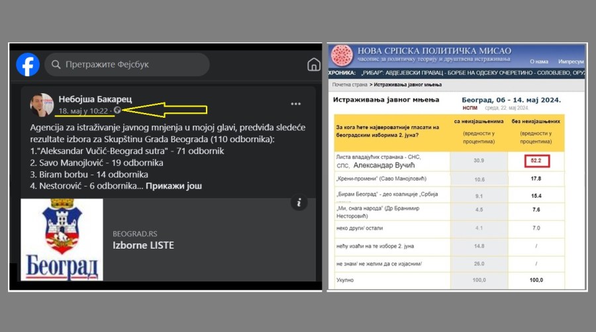Image resolution: width=596 pixels, height=332 pixels.
Task: Expand post text with 'Прикажи још'
Action: click(x=174, y=186)
